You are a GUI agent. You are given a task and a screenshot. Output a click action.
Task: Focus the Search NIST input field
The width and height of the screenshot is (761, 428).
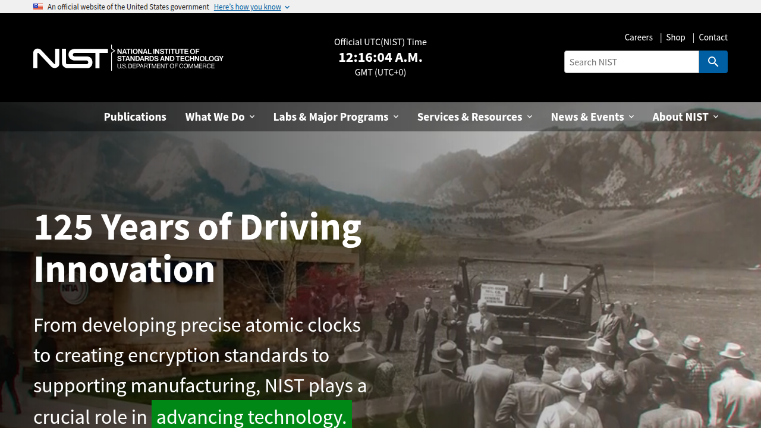[631, 62]
